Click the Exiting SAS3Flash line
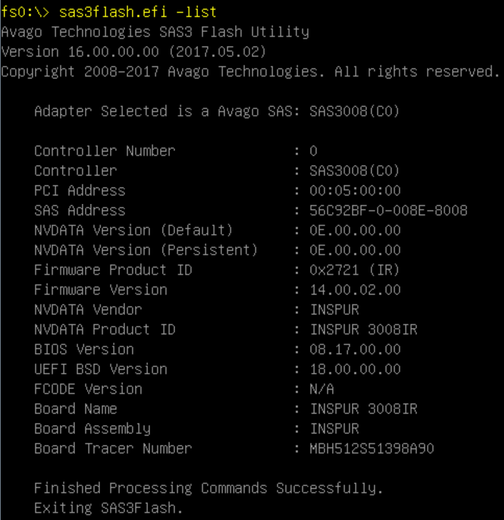504x520 pixels. pyautogui.click(x=108, y=508)
